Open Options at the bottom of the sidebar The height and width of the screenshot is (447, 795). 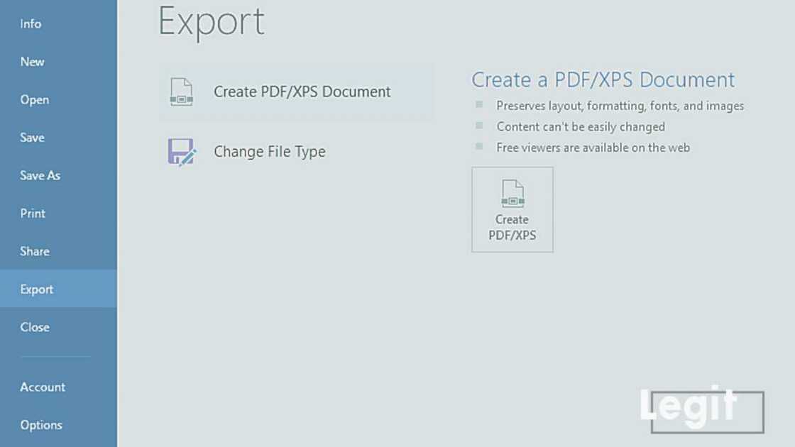click(41, 425)
